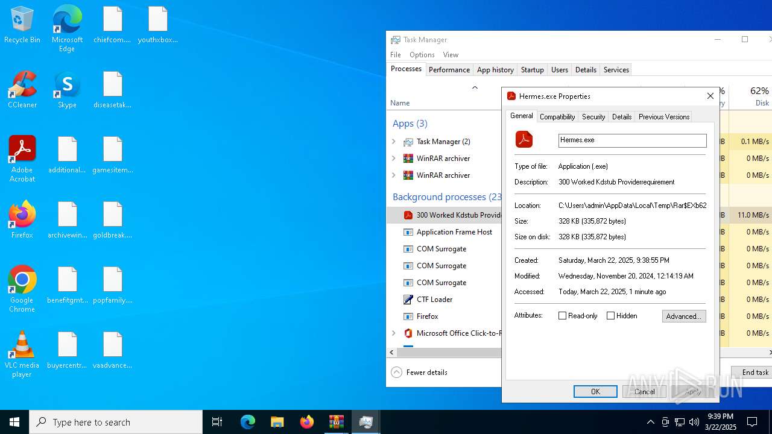The image size is (772, 434).
Task: Open the volume control in system tray
Action: pyautogui.click(x=694, y=422)
